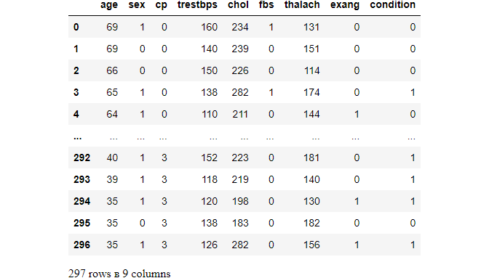The width and height of the screenshot is (489, 278).
Task: Click the cp column header
Action: [162, 5]
